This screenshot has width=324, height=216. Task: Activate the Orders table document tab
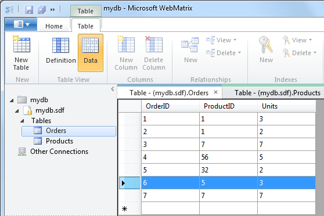coord(169,93)
